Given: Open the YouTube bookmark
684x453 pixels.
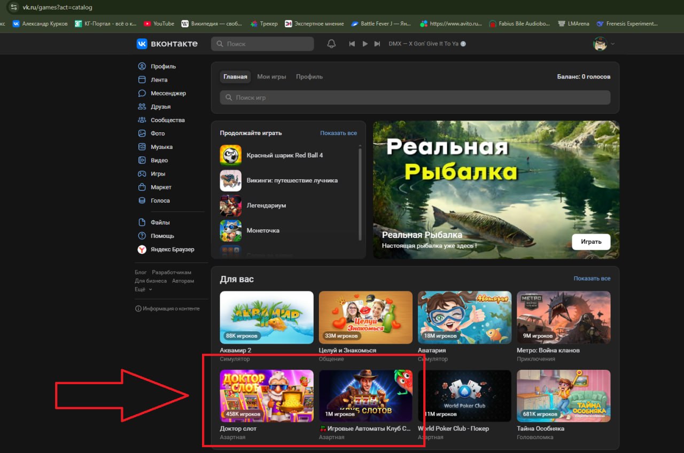Looking at the screenshot, I should click(159, 23).
